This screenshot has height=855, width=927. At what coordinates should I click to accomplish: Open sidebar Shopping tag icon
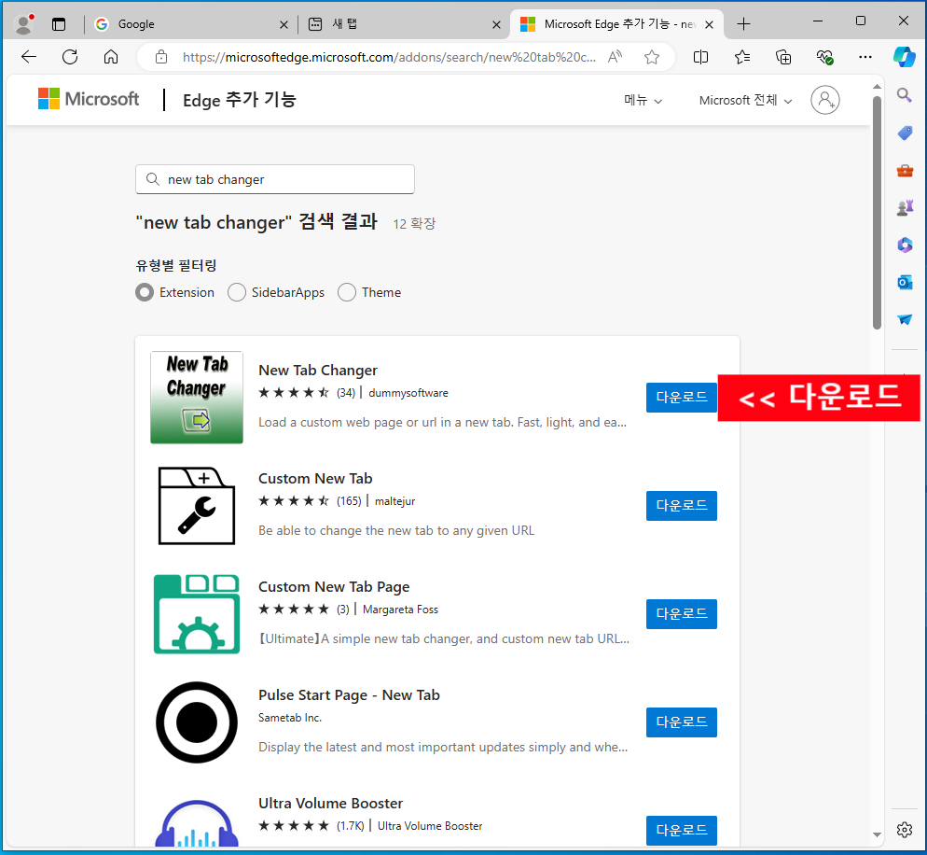(905, 133)
